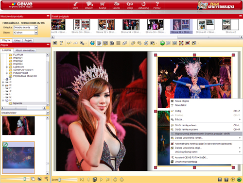Click the red-cornered frame alignment icon
Image resolution: width=243 pixels, height=183 pixels.
pyautogui.click(x=181, y=43)
